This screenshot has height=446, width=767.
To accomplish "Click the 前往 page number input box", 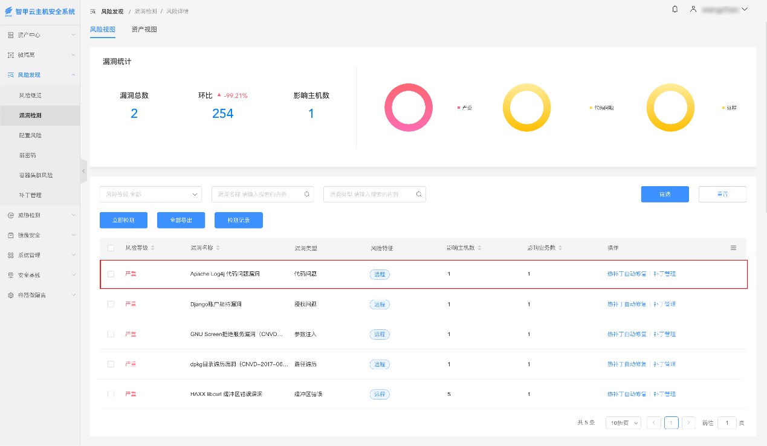I will [727, 423].
